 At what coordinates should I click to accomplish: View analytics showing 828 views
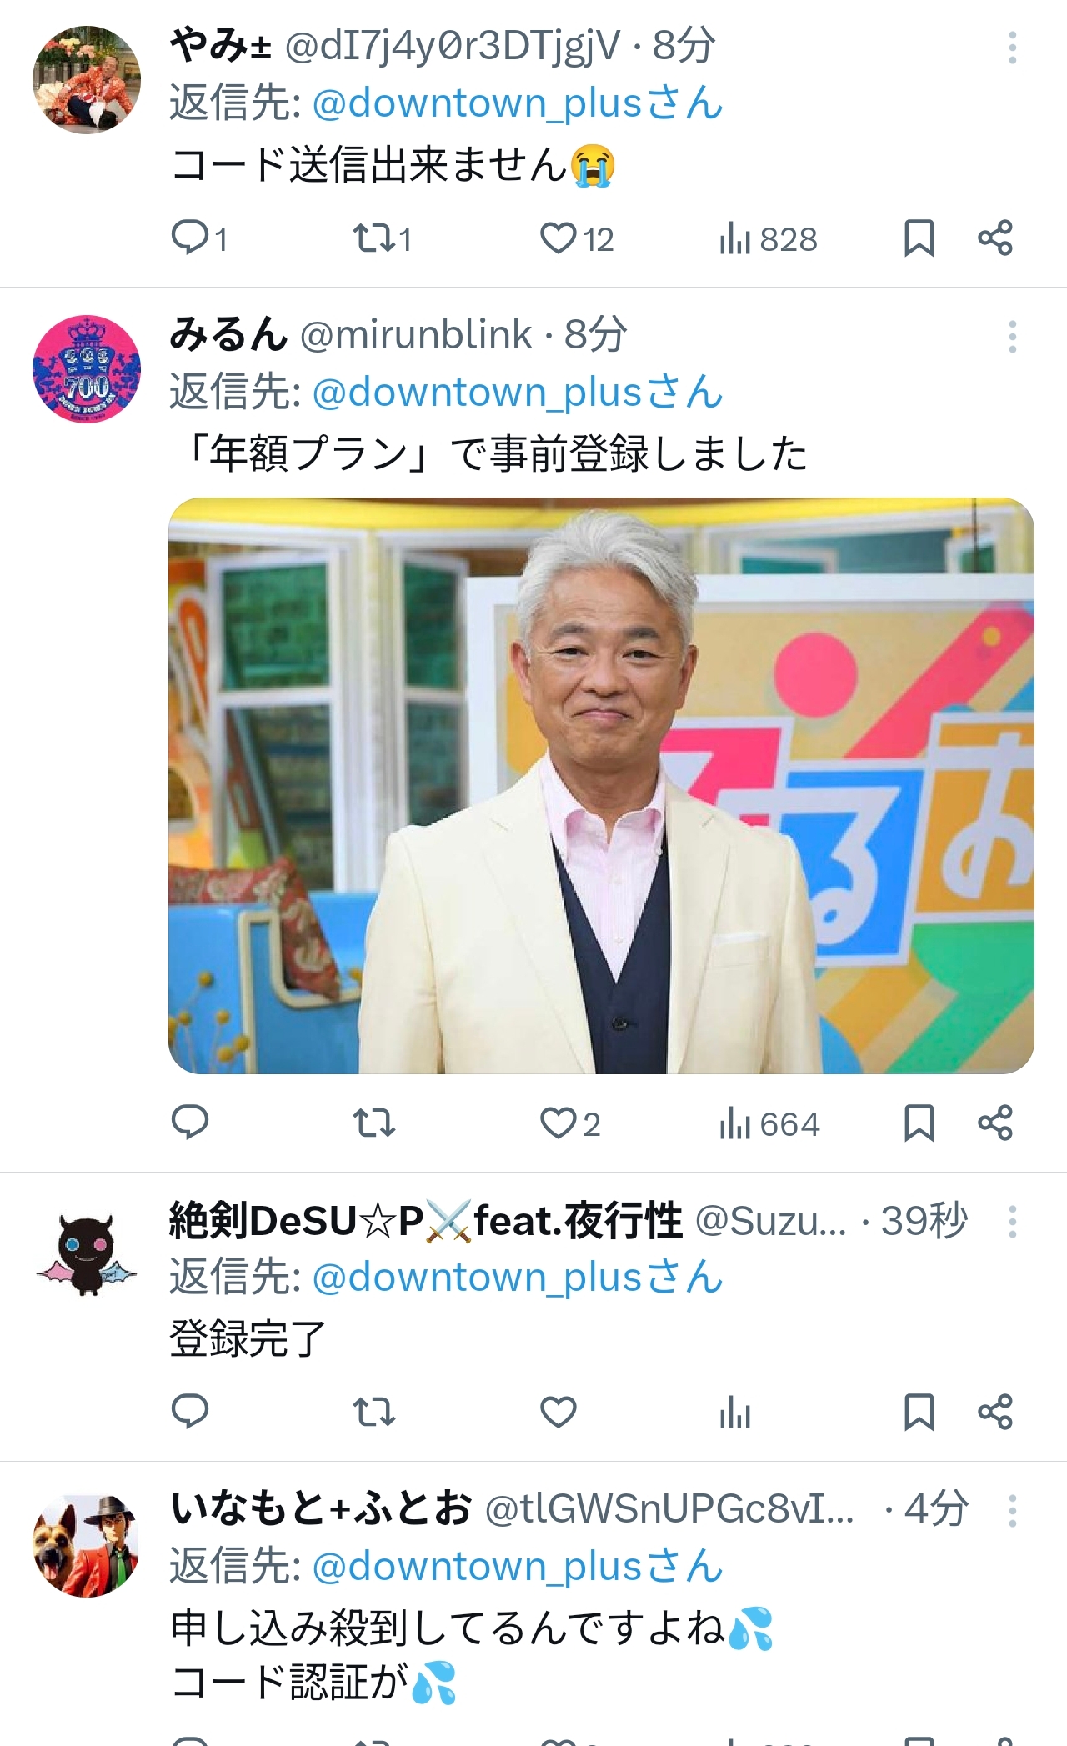pos(768,238)
